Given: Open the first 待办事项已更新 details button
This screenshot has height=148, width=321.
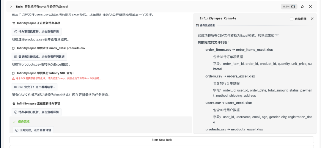Looking at the screenshot, I should pos(37,32).
